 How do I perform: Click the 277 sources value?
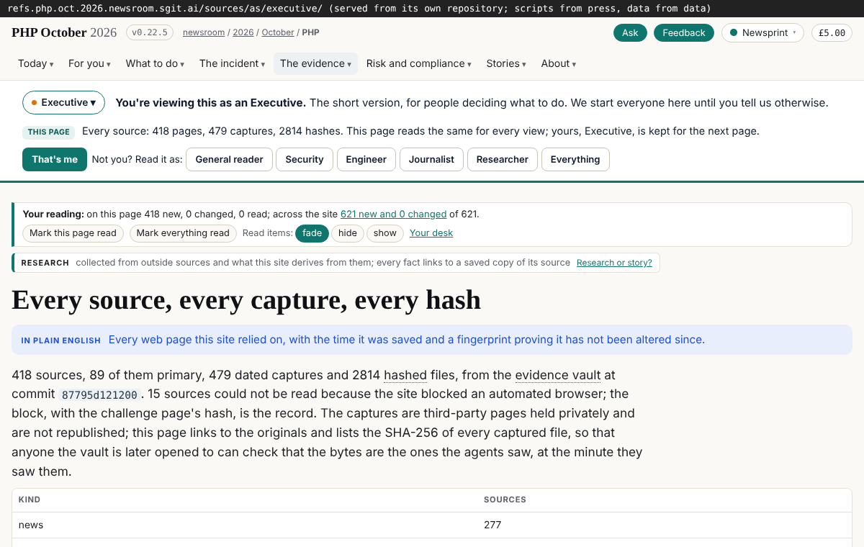click(492, 525)
